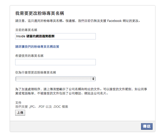Click the dropdown arrows icon for reason selector
Viewport: 162px width, 137px height.
pyautogui.click(x=93, y=79)
